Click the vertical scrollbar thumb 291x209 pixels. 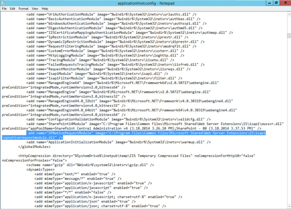pos(289,36)
